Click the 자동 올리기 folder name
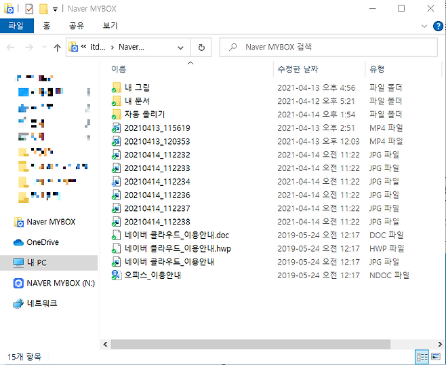This screenshot has height=365, width=446. (144, 115)
